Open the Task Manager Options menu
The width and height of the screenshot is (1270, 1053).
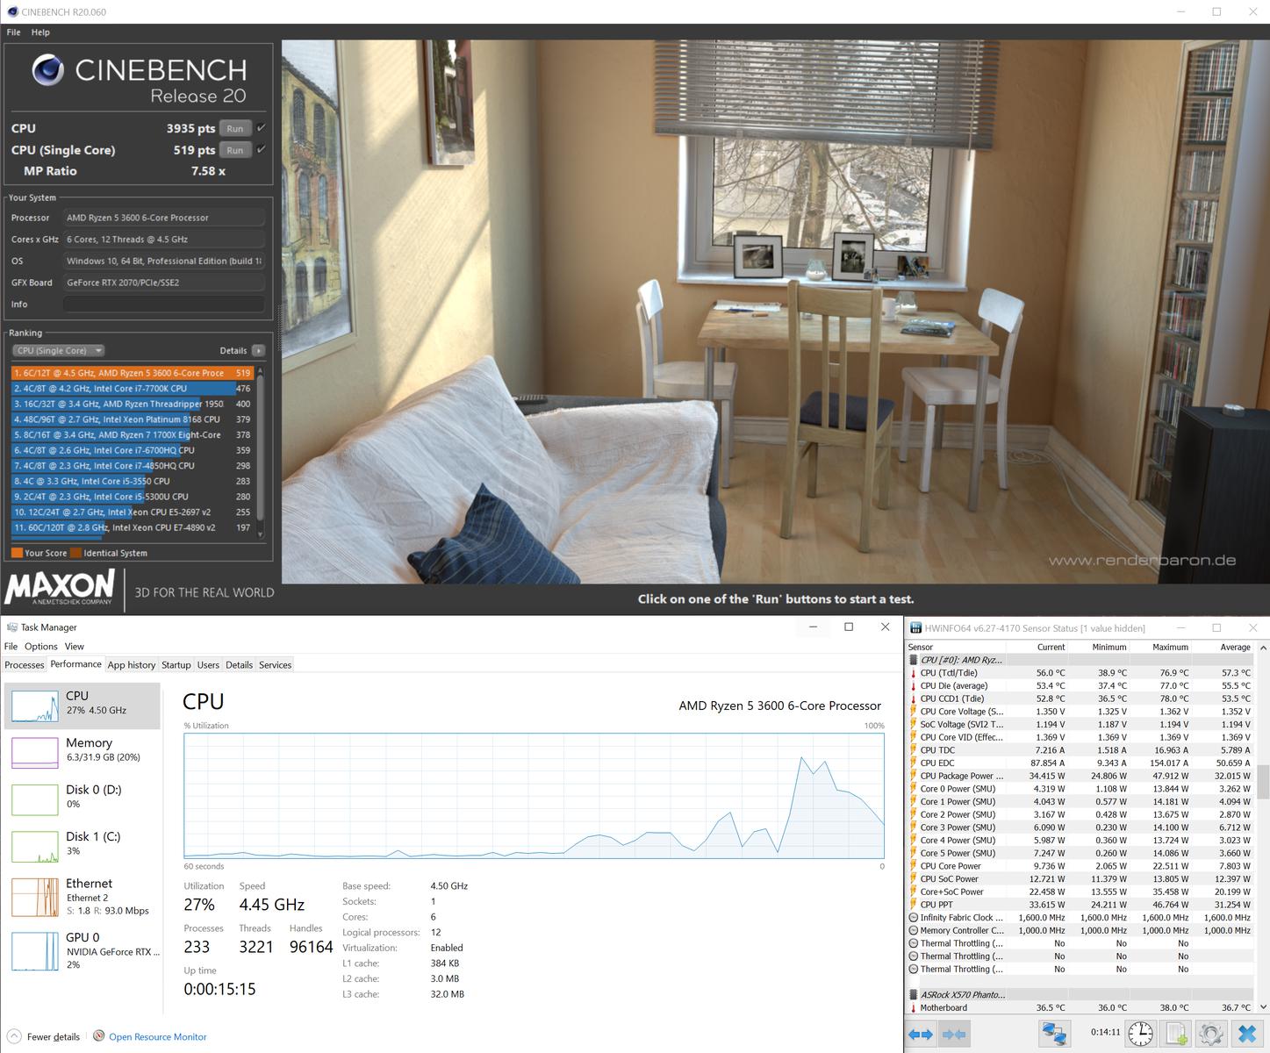coord(40,646)
